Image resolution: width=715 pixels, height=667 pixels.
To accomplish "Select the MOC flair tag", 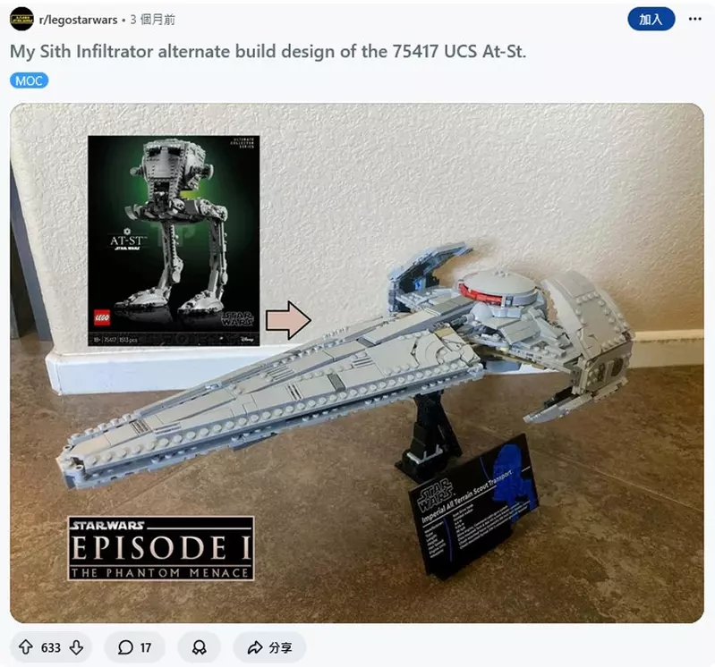I will point(29,80).
